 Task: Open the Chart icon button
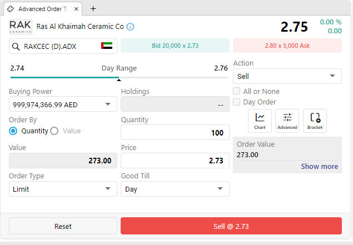pyautogui.click(x=260, y=121)
